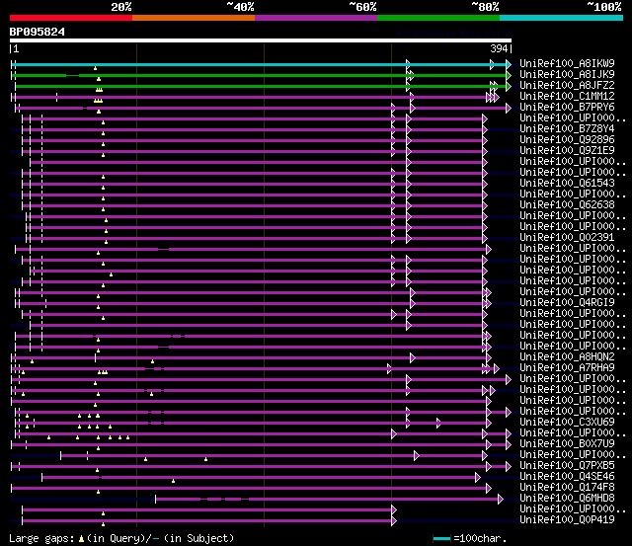Click the green alignment bar for A8IJK9
Image resolution: width=632 pixels, height=546 pixels.
260,75
